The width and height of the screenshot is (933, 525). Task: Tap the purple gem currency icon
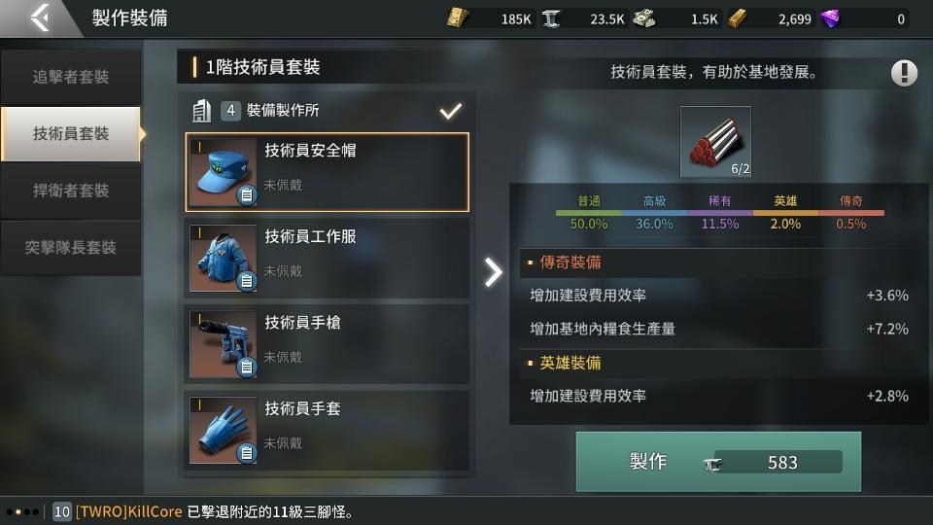tap(830, 18)
